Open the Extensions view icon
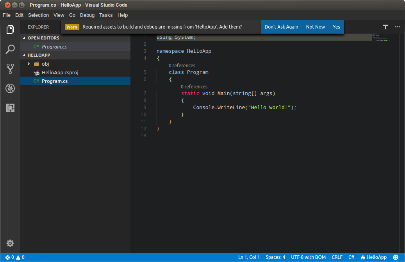The height and width of the screenshot is (262, 405). point(10,108)
